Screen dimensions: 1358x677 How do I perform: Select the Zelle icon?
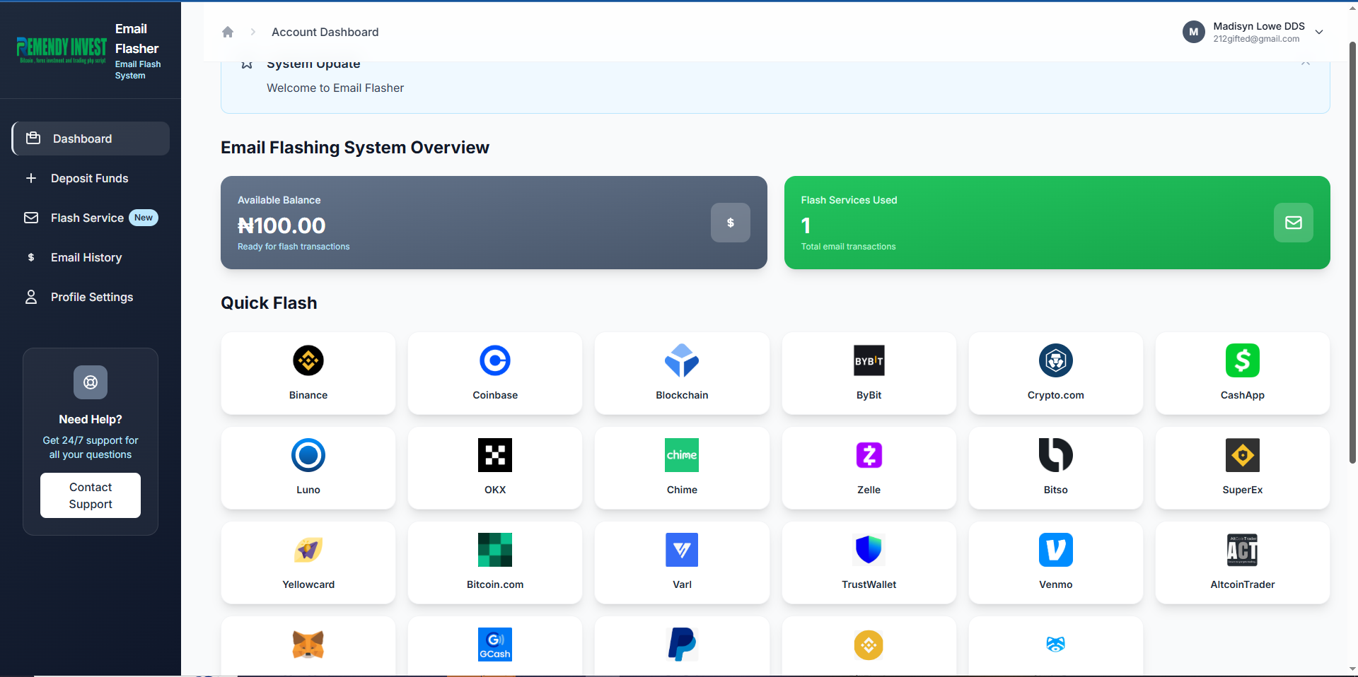pyautogui.click(x=869, y=456)
